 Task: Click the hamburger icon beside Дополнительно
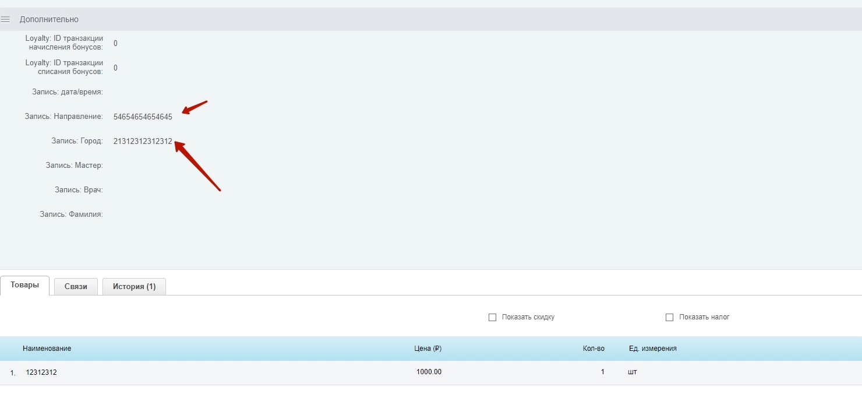[5, 19]
